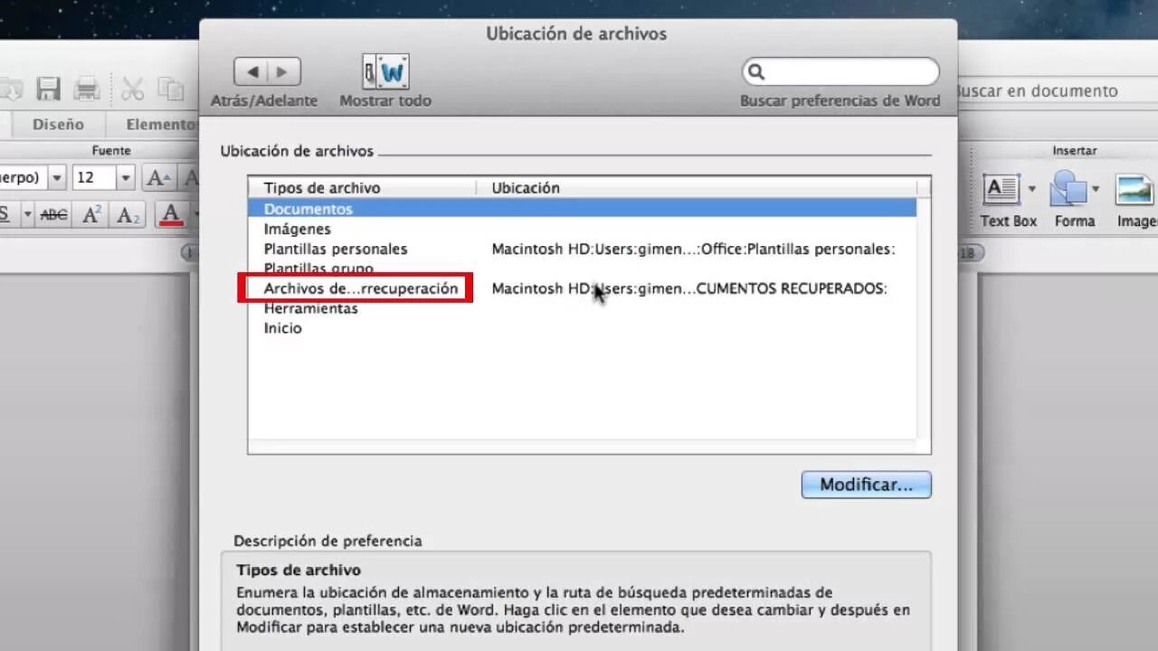The width and height of the screenshot is (1158, 651).
Task: Click the Ubicación column header
Action: pos(697,188)
